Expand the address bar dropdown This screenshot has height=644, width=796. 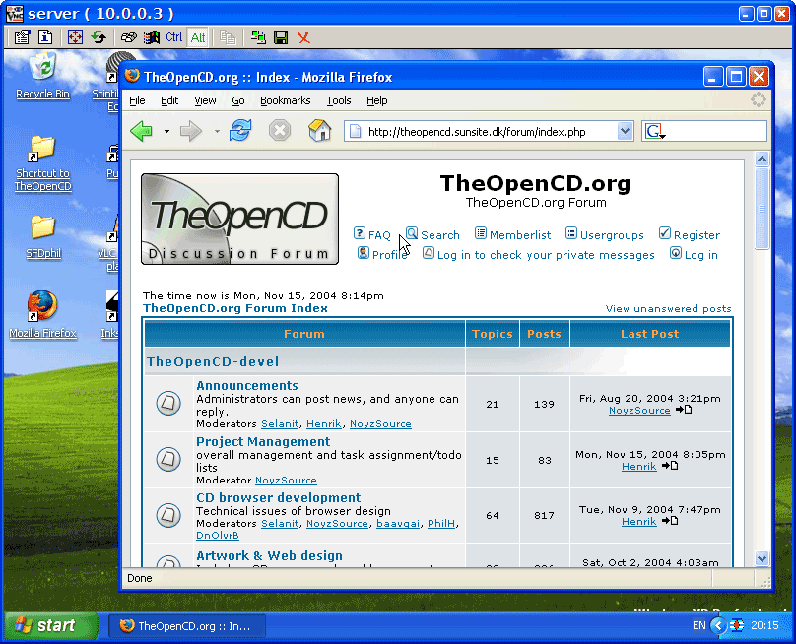625,131
